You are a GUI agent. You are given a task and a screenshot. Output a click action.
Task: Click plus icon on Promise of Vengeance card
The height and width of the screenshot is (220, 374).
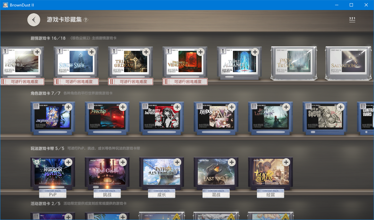pyautogui.click(x=200, y=52)
